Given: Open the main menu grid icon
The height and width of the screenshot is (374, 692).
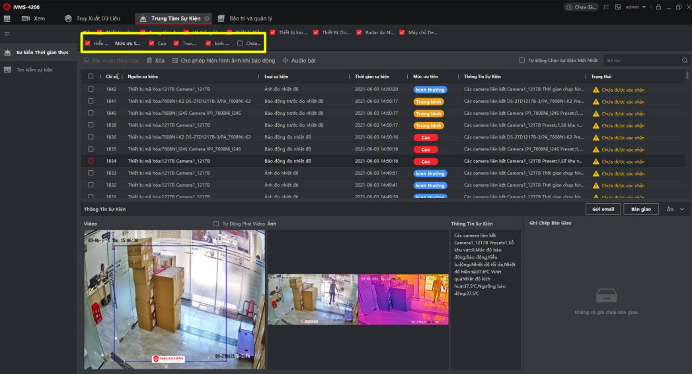Looking at the screenshot, I should click(7, 18).
